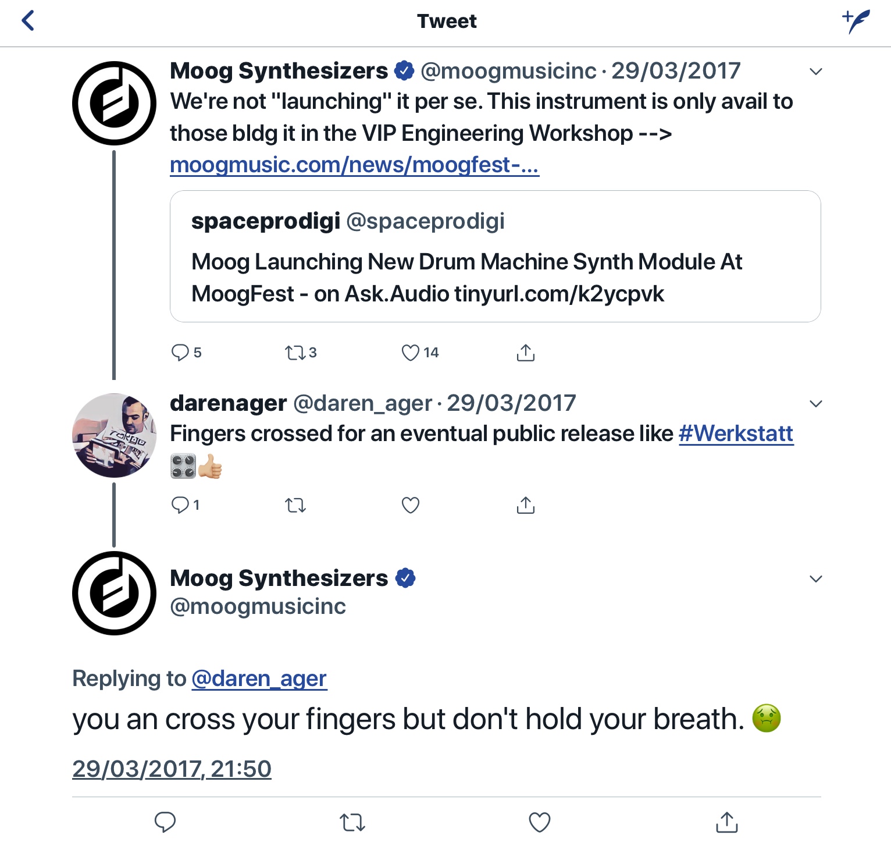The width and height of the screenshot is (891, 842).
Task: Share darenager's tweet
Action: pos(525,505)
